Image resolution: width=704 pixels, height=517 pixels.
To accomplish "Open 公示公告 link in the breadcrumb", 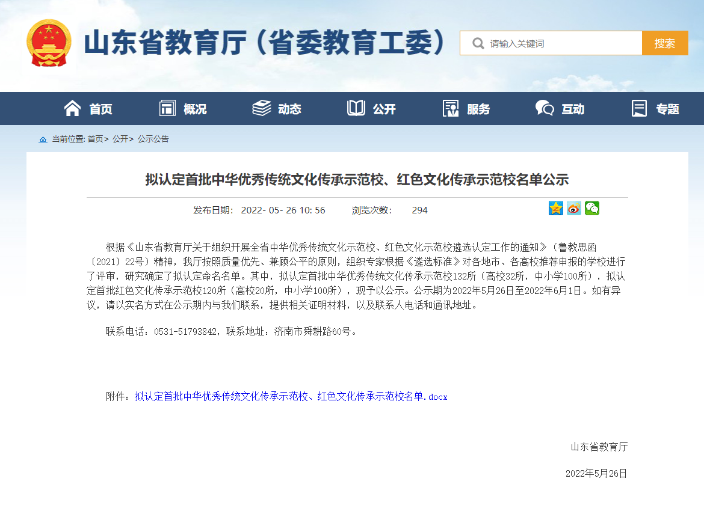I will 153,139.
